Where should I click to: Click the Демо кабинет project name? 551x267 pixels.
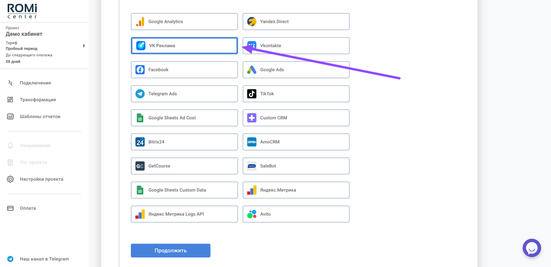tap(24, 34)
